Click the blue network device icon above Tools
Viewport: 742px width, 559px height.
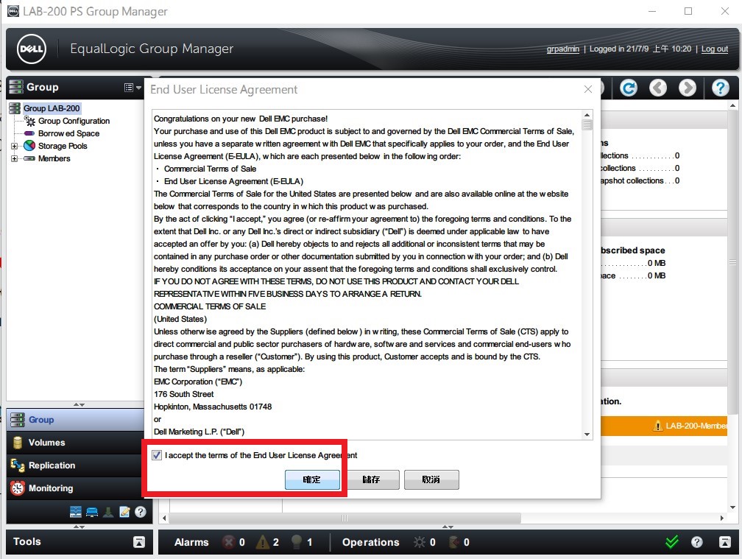[92, 512]
